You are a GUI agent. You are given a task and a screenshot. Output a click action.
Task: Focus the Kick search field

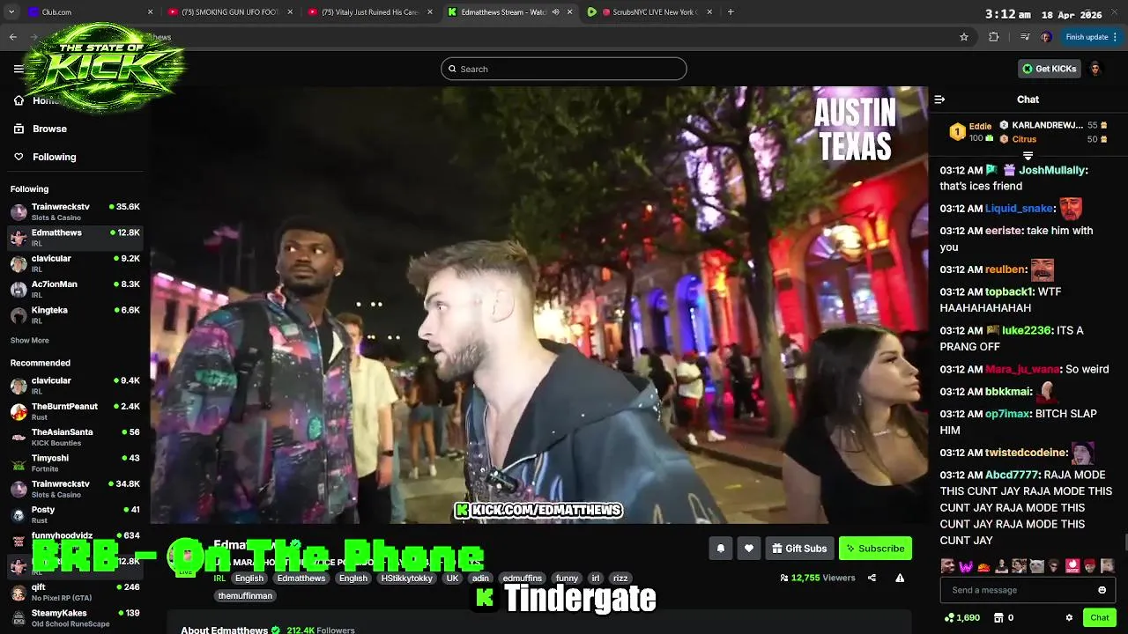point(564,69)
